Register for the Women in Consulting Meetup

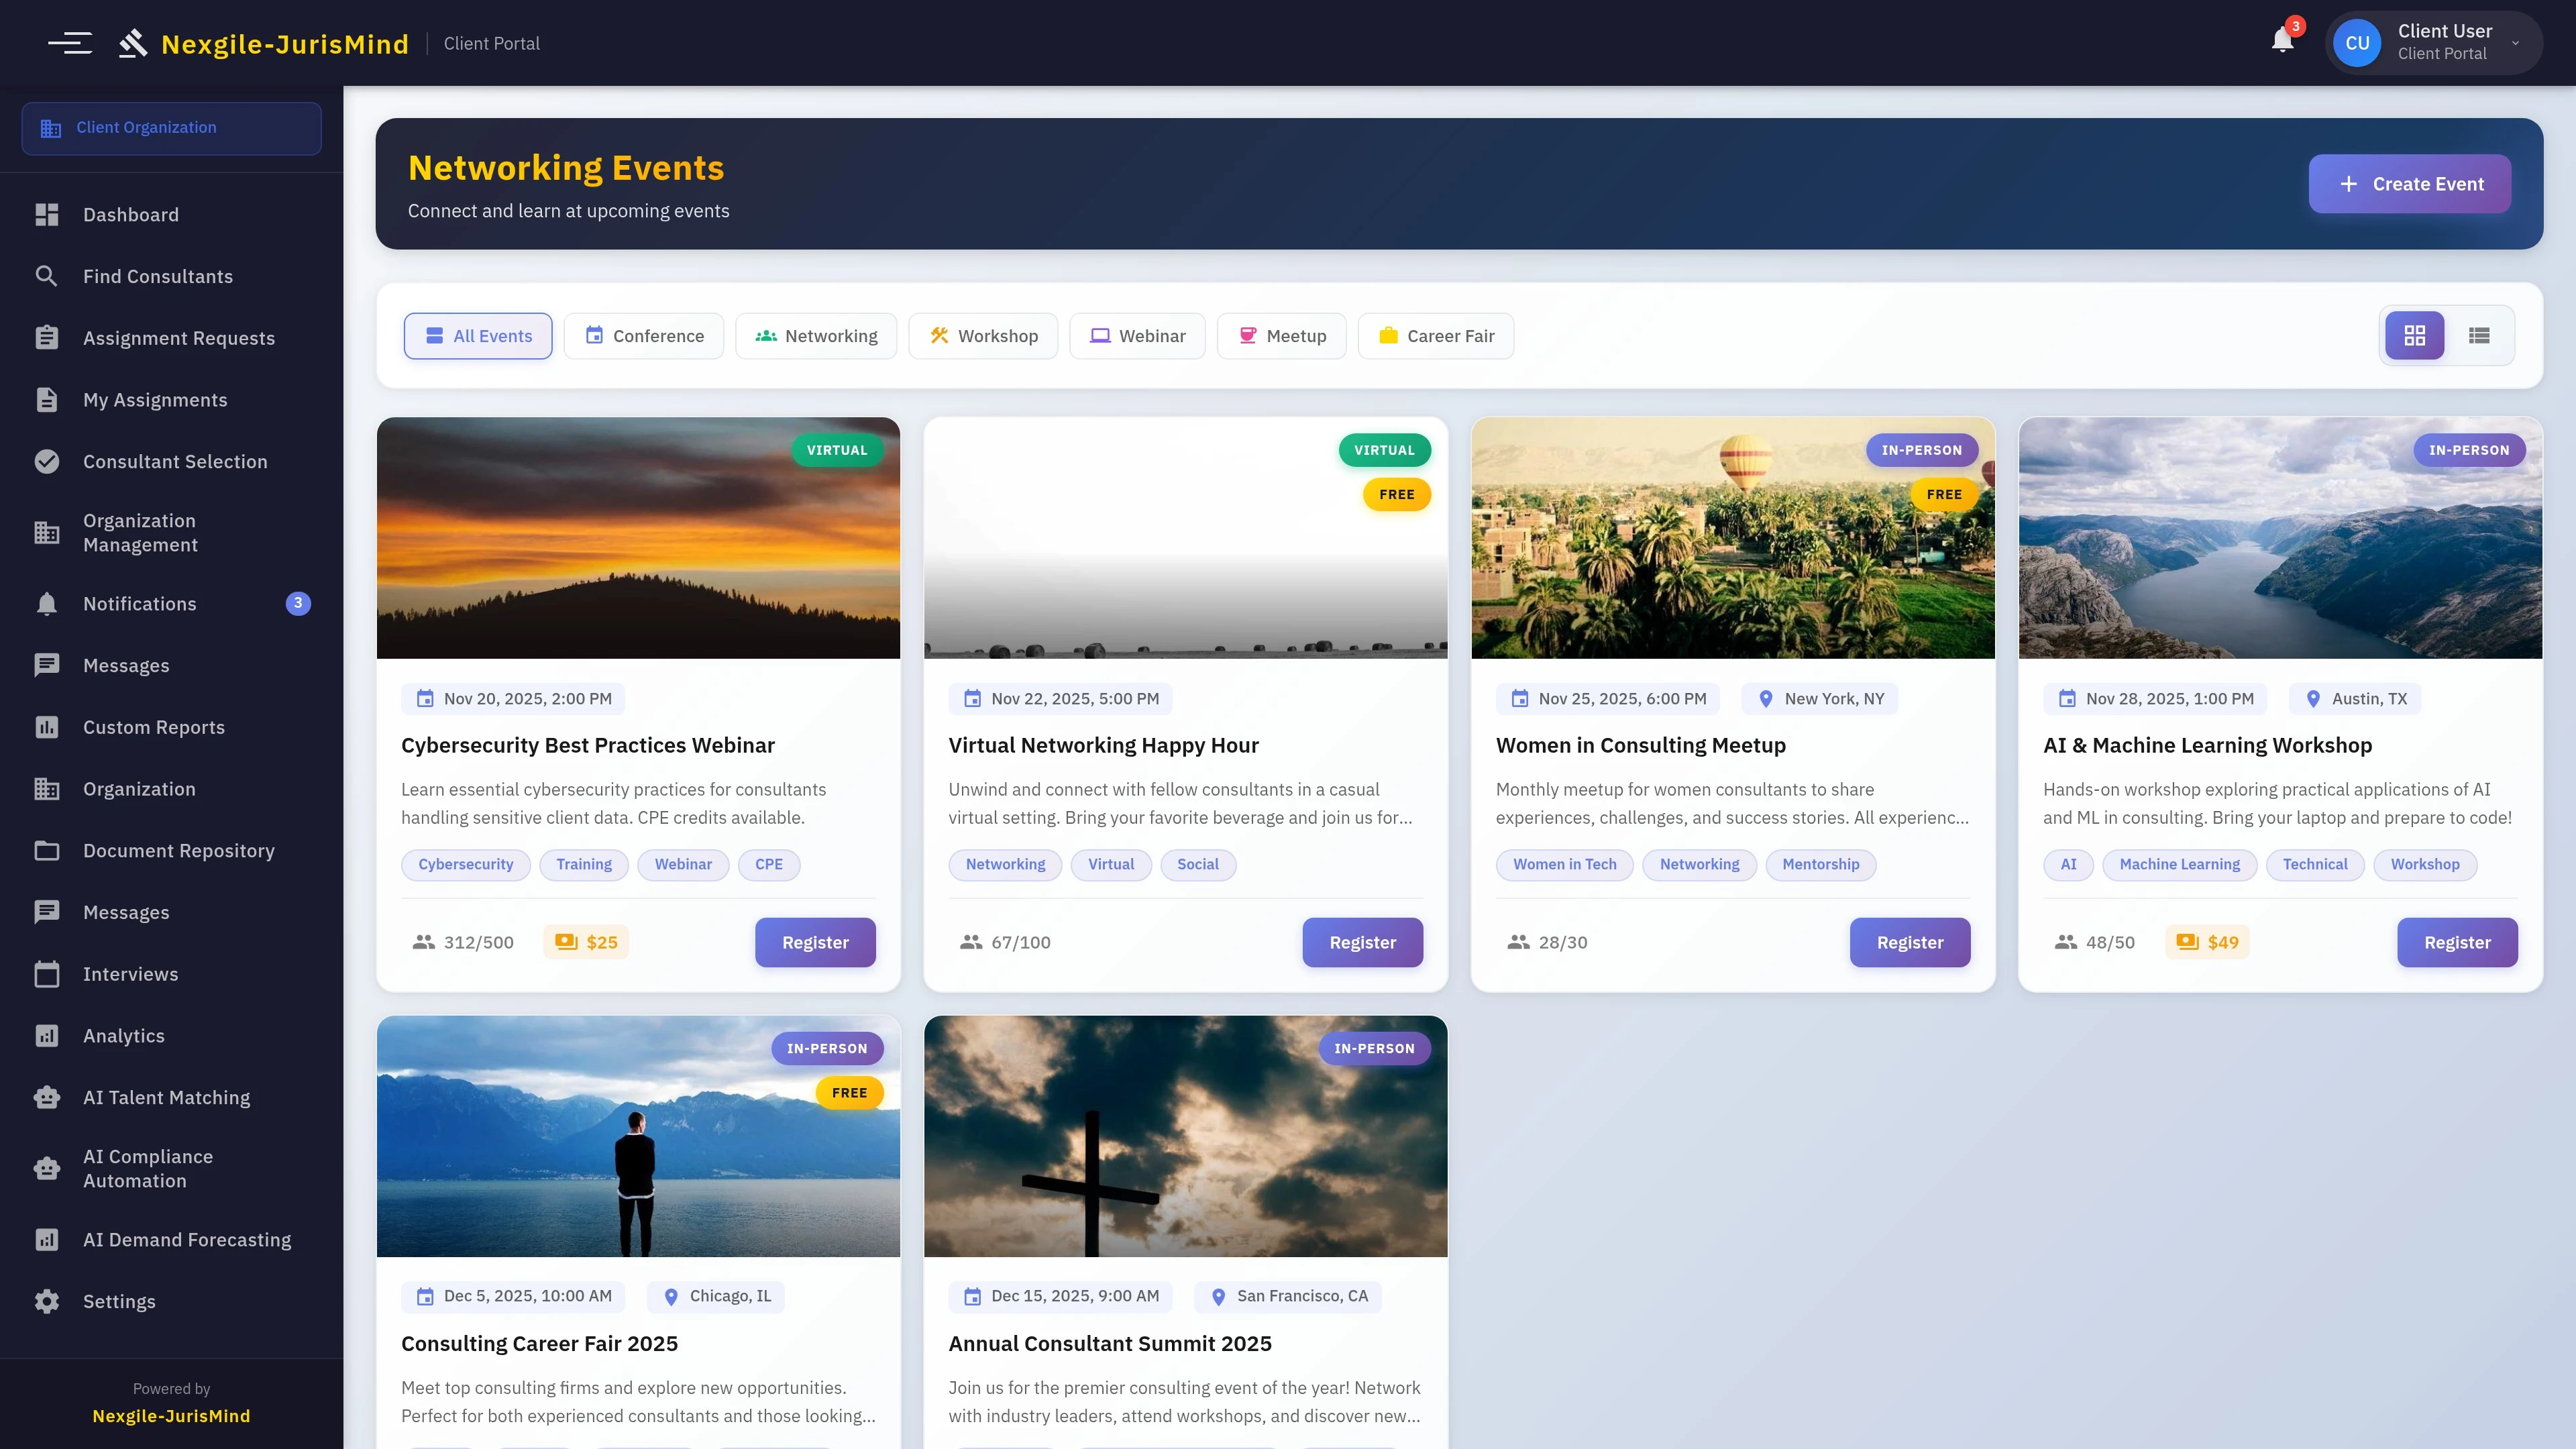tap(1909, 941)
